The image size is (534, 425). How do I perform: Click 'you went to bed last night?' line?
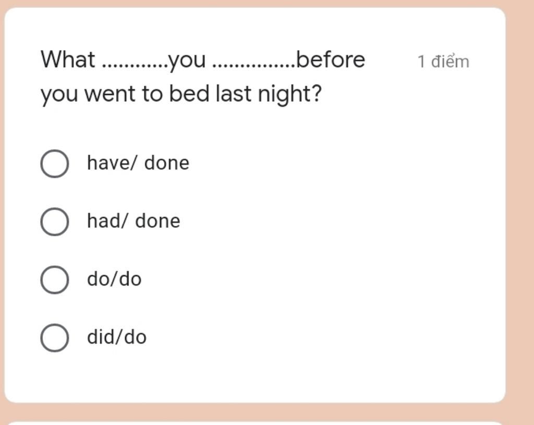(x=181, y=94)
